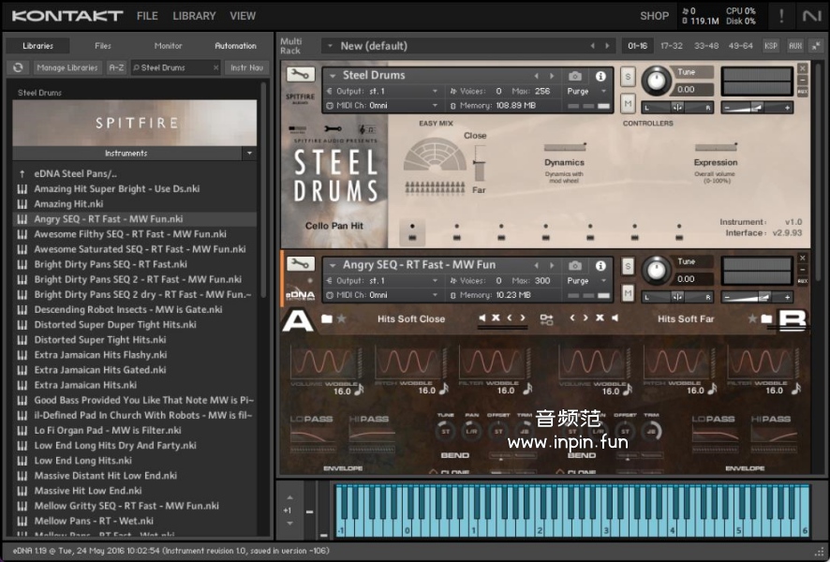Expand the Instruments dropdown arrow
This screenshot has height=562, width=830.
click(x=249, y=153)
